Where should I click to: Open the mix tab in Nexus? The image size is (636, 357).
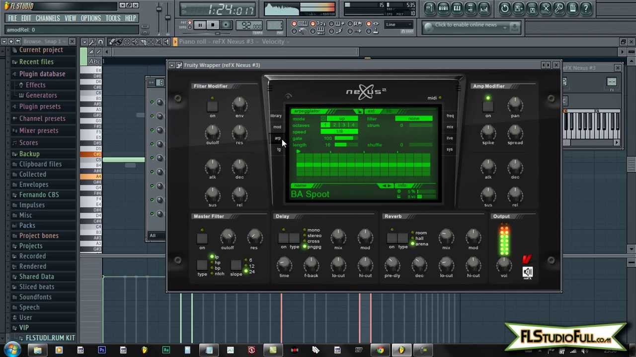coord(450,127)
